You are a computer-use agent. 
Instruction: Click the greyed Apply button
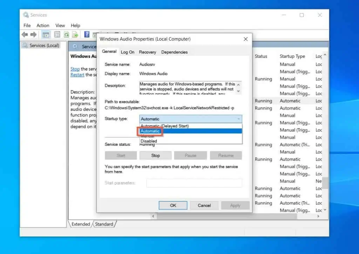click(x=235, y=205)
